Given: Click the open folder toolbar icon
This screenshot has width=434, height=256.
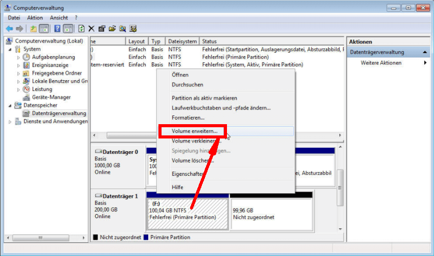Looking at the screenshot, I should pyautogui.click(x=112, y=29).
